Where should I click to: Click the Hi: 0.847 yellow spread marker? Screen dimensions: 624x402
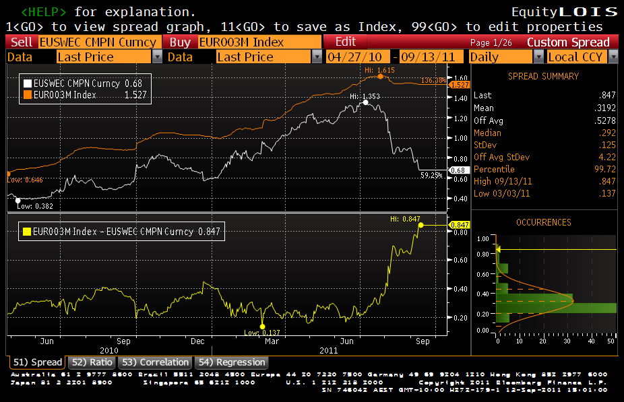click(420, 225)
